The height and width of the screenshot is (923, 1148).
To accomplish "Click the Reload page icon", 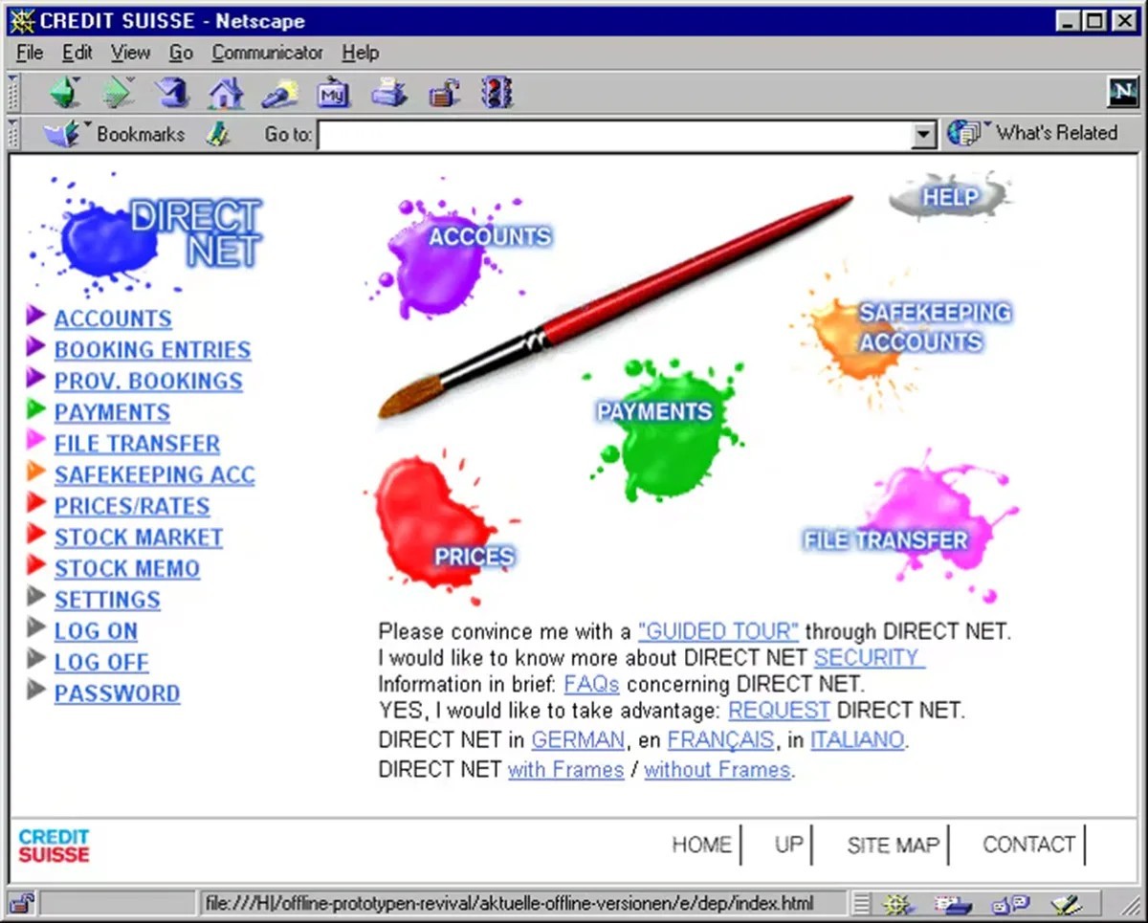I will pyautogui.click(x=173, y=93).
